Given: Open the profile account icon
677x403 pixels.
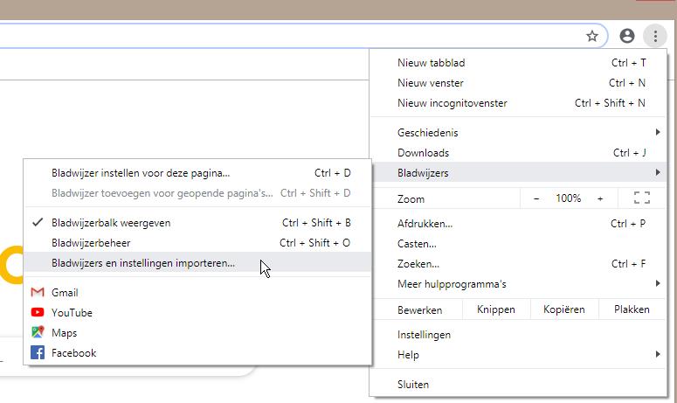Looking at the screenshot, I should point(626,36).
